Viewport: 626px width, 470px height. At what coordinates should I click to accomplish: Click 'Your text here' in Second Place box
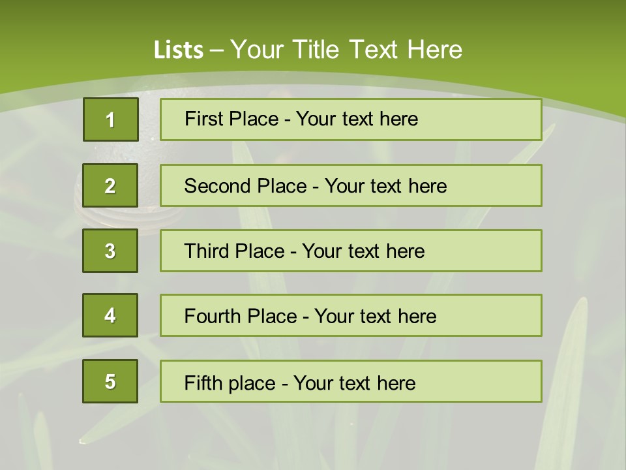[385, 186]
